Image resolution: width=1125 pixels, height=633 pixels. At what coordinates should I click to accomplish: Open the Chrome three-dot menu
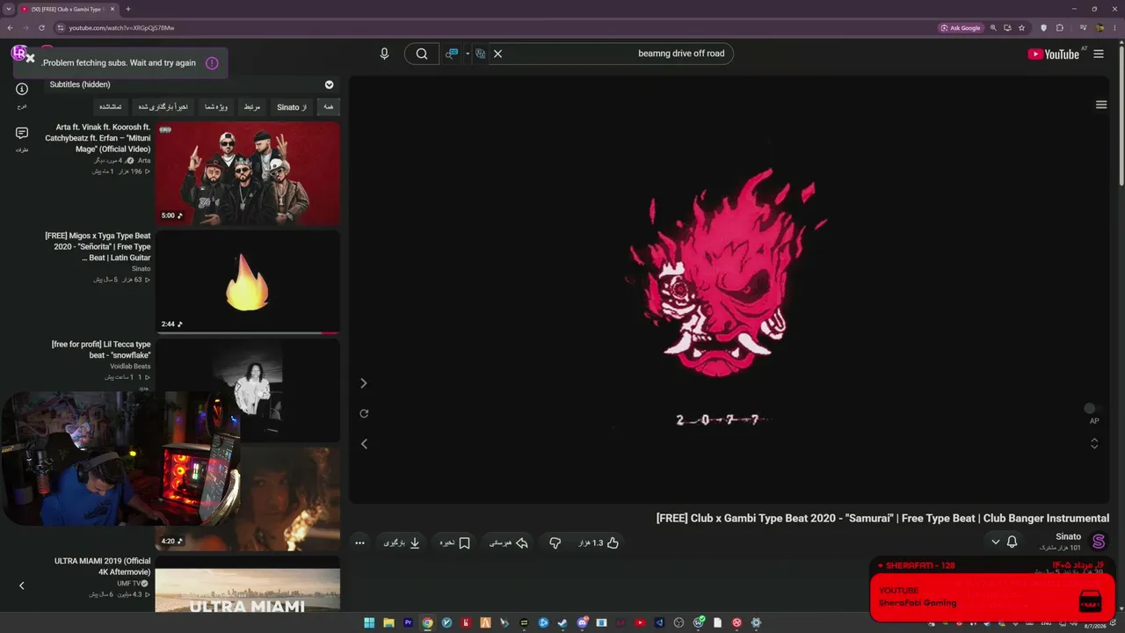(x=1114, y=27)
